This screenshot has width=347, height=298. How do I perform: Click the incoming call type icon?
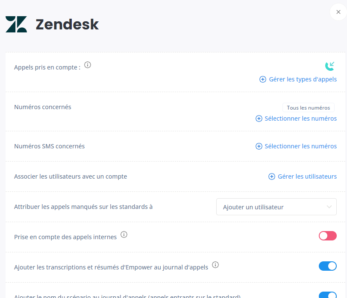[x=330, y=66]
